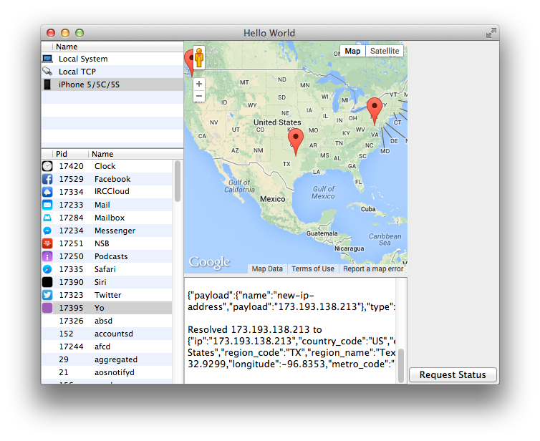Click the Messenger app icon
This screenshot has width=540, height=441.
tap(47, 231)
